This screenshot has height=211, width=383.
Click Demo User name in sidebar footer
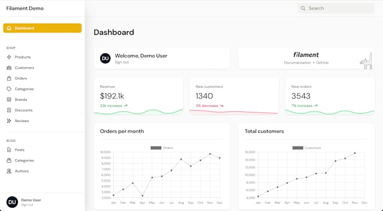(x=31, y=200)
